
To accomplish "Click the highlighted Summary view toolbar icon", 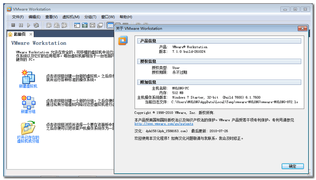I will pos(110,25).
